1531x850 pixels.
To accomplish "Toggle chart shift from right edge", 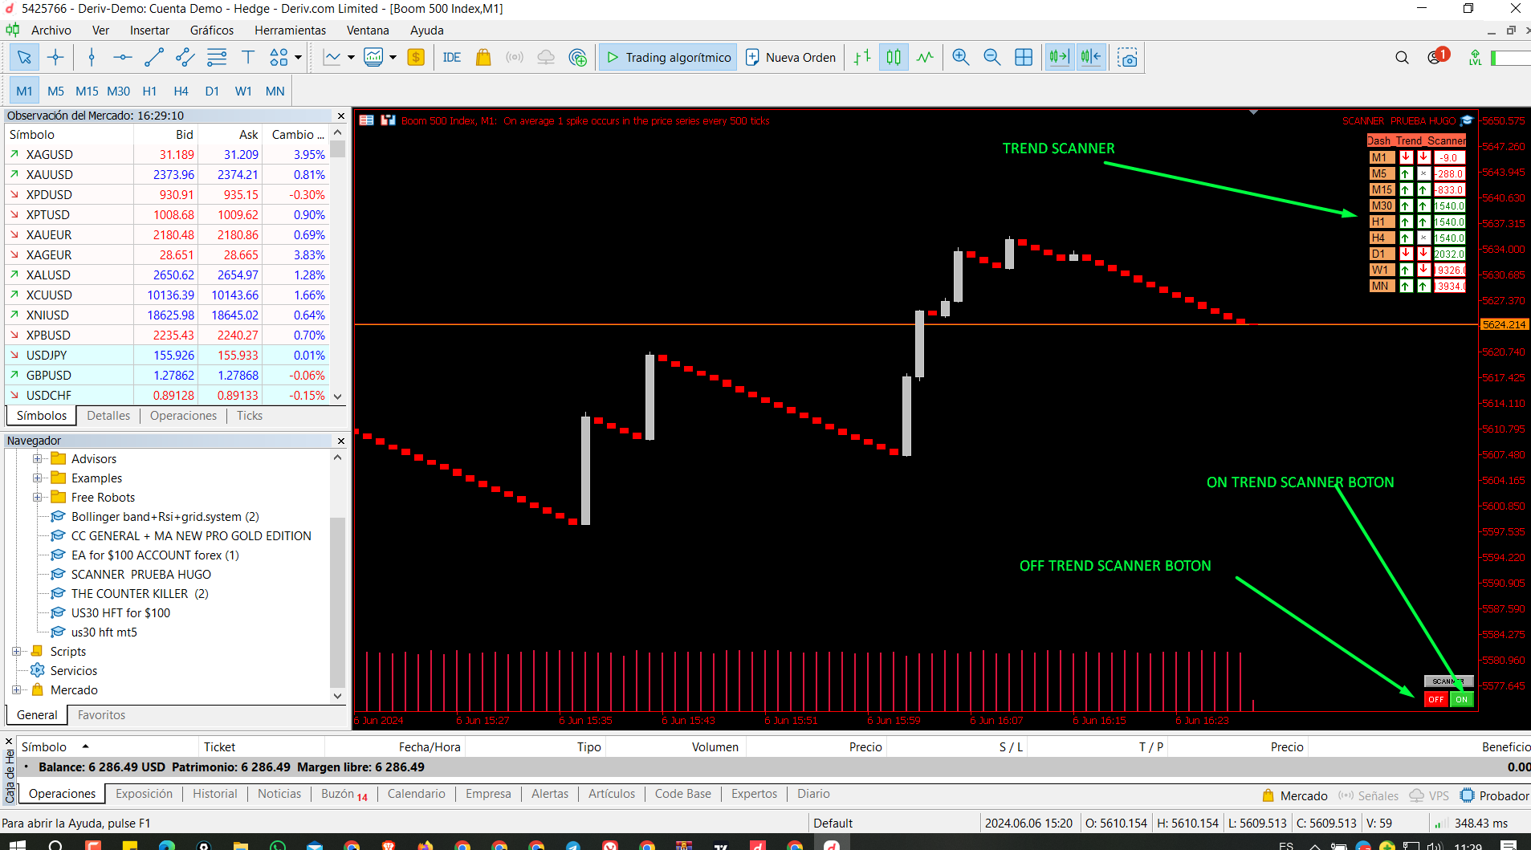I will (1091, 58).
